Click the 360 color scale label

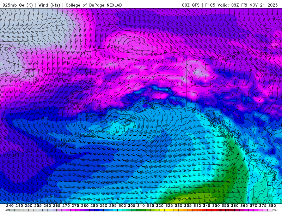(x=235, y=206)
